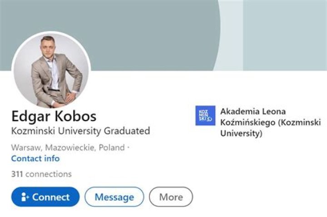Click the Kozminski University logo
327x217 pixels.
(x=205, y=116)
